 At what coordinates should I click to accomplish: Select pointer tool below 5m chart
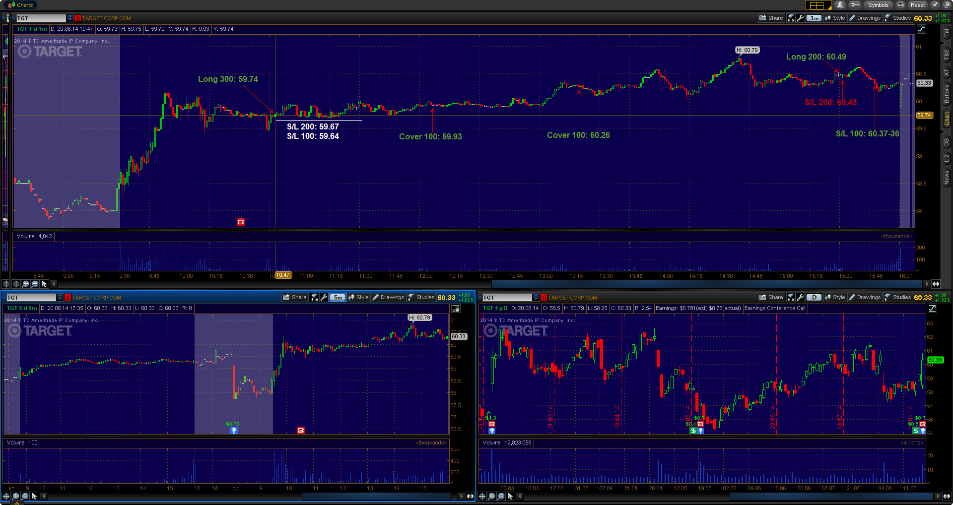[x=35, y=496]
